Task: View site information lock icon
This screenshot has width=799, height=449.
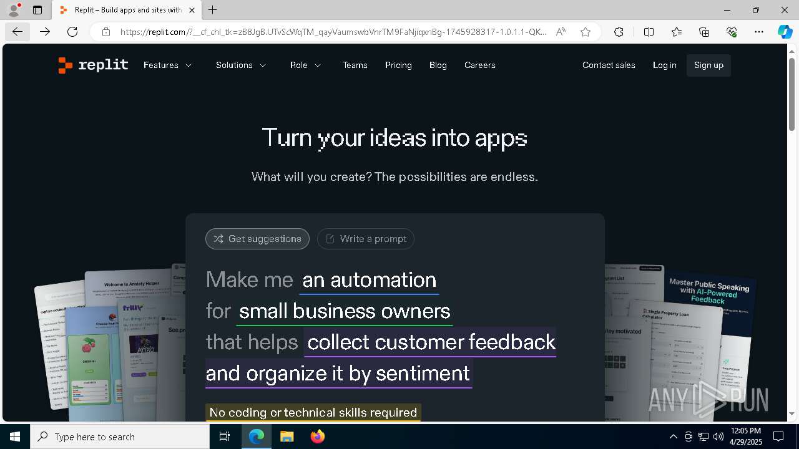Action: pyautogui.click(x=106, y=32)
